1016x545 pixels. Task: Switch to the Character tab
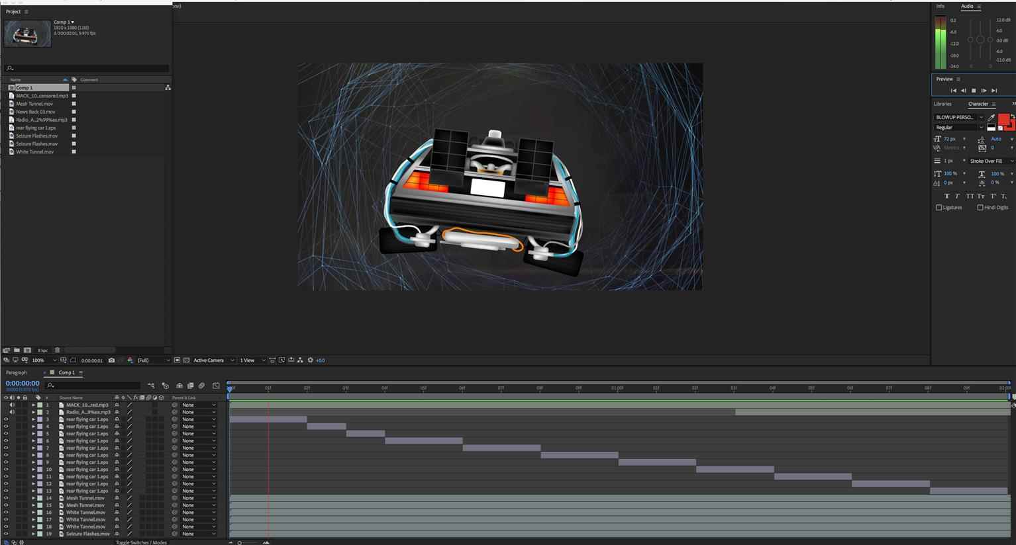click(x=978, y=104)
